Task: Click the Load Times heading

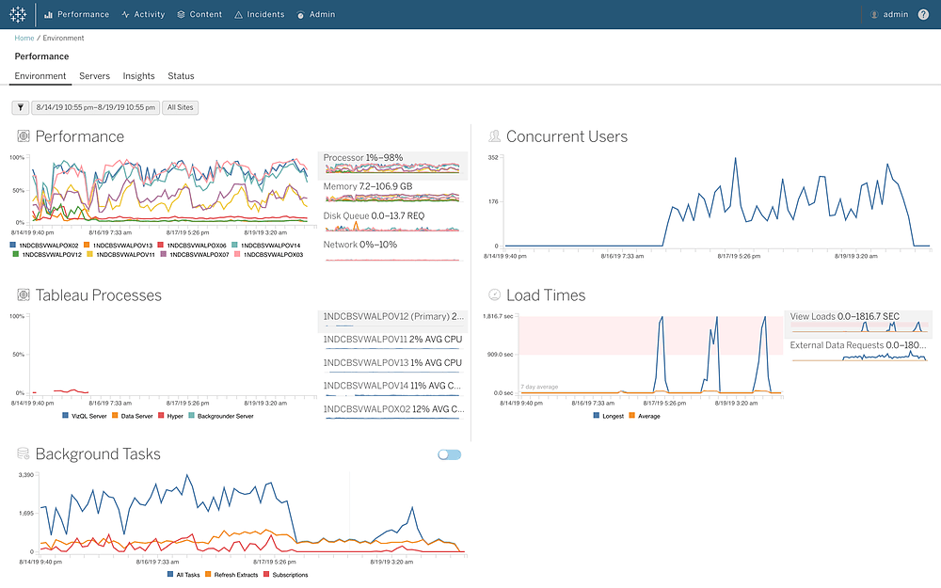Action: [x=546, y=294]
